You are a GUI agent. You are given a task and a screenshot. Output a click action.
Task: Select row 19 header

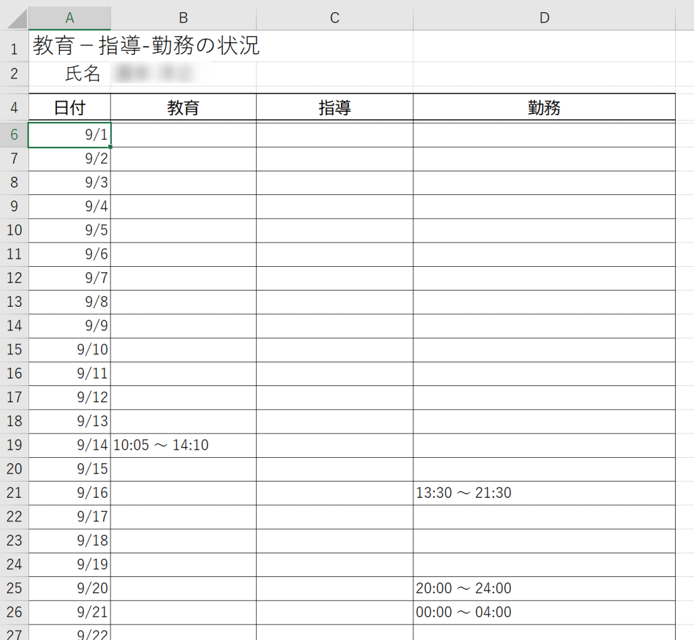point(14,445)
